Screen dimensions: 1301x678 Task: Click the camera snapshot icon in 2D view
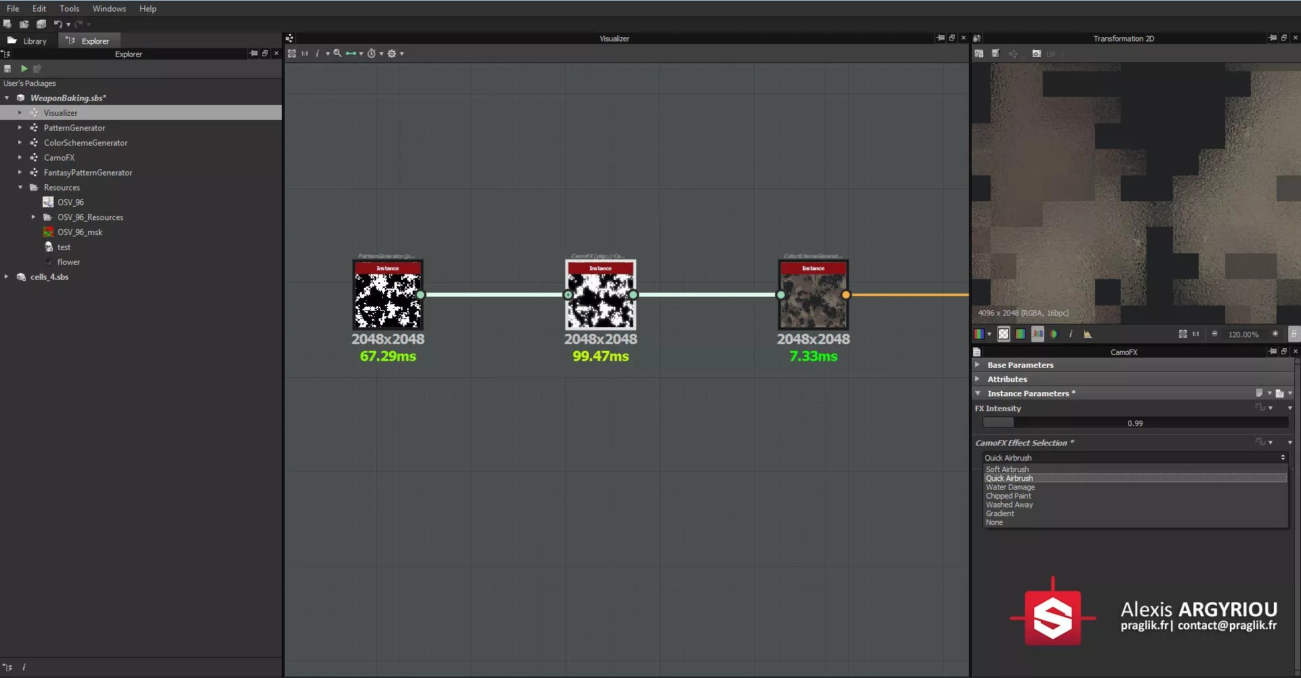pyautogui.click(x=1036, y=54)
